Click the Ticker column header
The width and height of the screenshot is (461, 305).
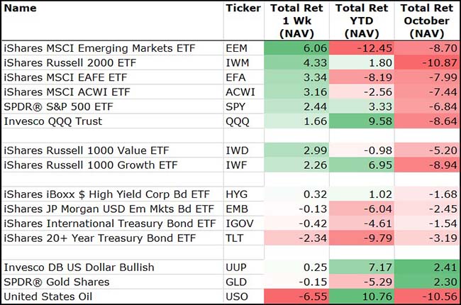click(243, 9)
